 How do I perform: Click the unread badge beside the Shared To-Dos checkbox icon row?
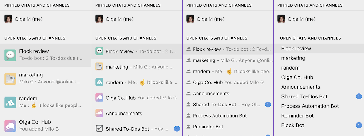pyautogui.click(x=177, y=129)
